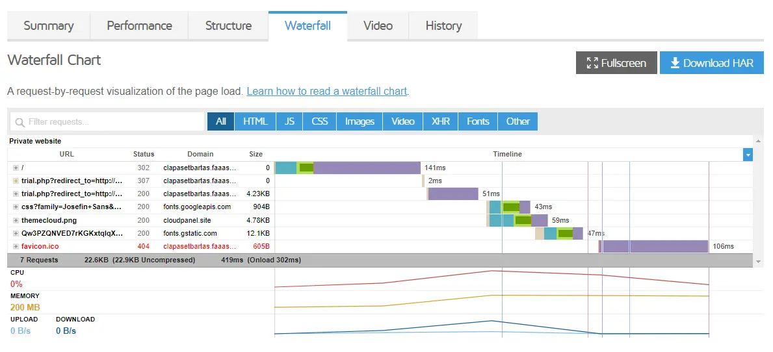773x352 pixels.
Task: Go to the Video tab
Action: 378,25
